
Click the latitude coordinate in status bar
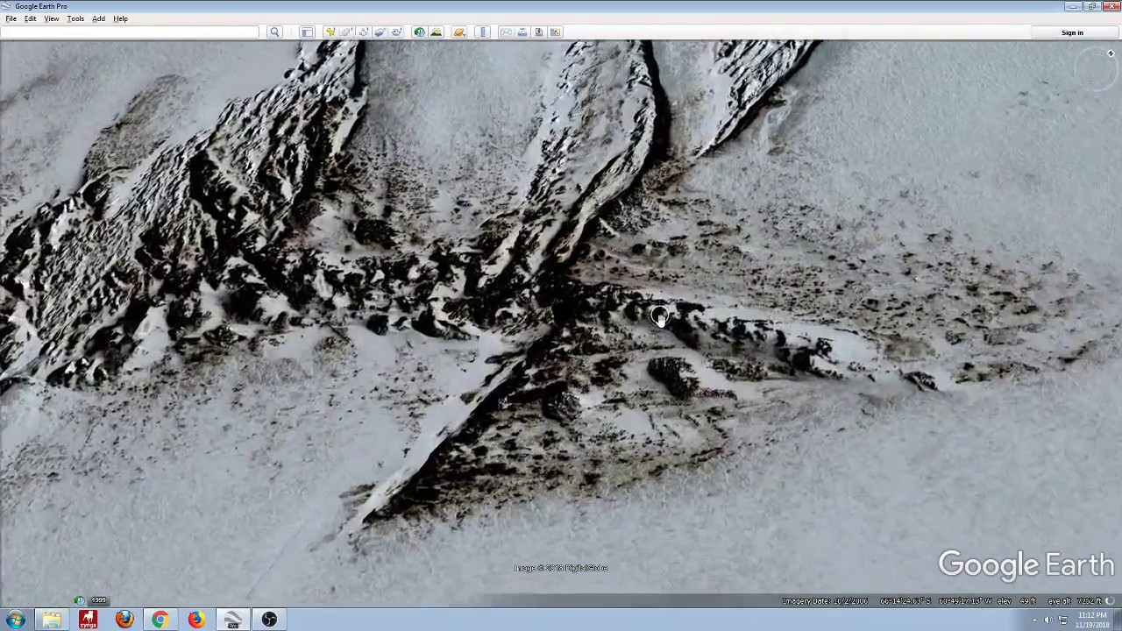(905, 601)
